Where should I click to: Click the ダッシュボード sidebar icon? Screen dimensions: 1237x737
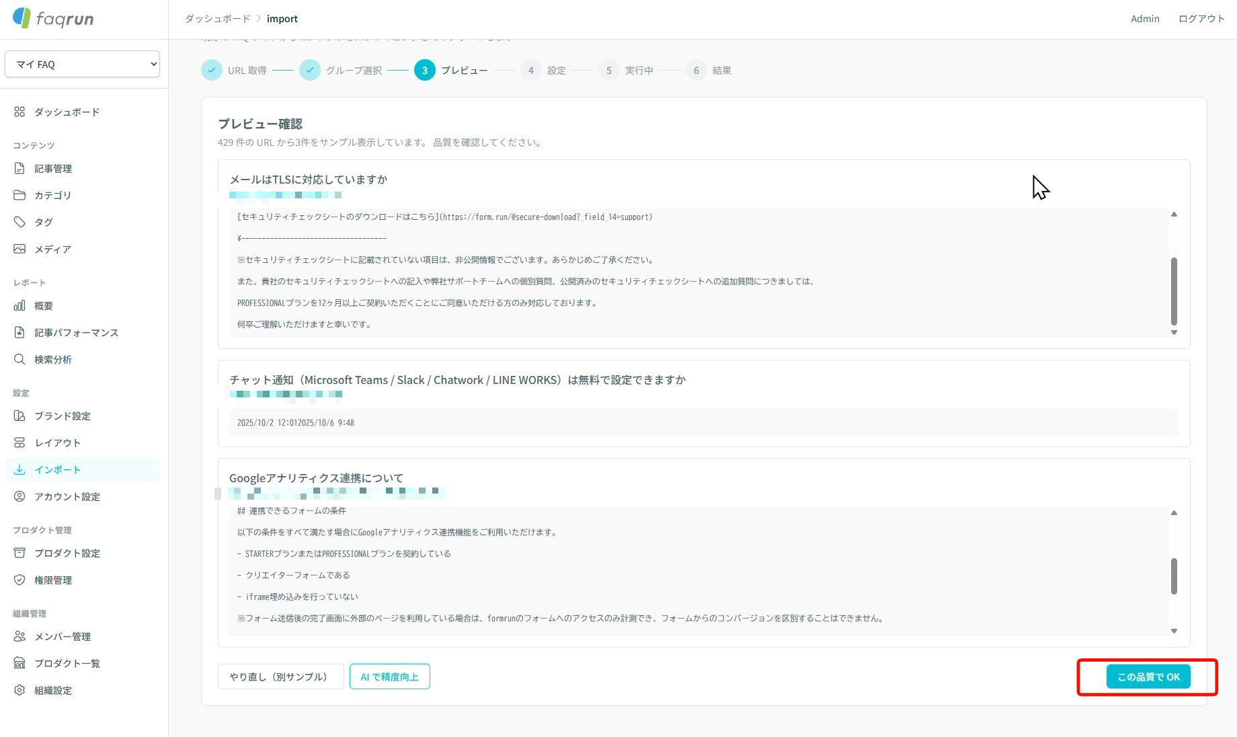(19, 112)
